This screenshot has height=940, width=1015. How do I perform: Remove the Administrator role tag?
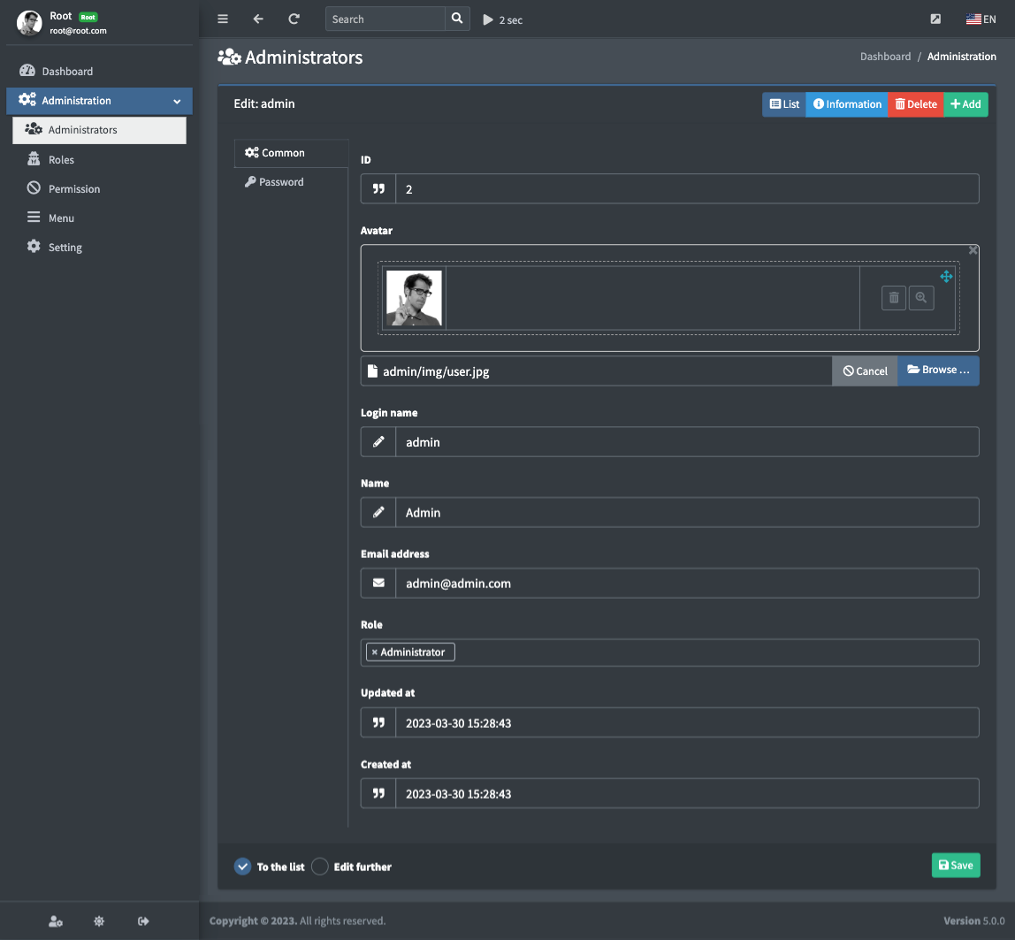375,653
